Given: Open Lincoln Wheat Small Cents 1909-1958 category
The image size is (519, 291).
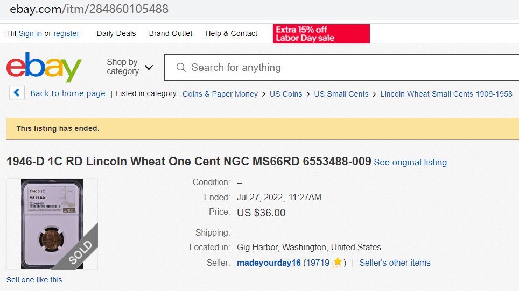Looking at the screenshot, I should tap(446, 94).
